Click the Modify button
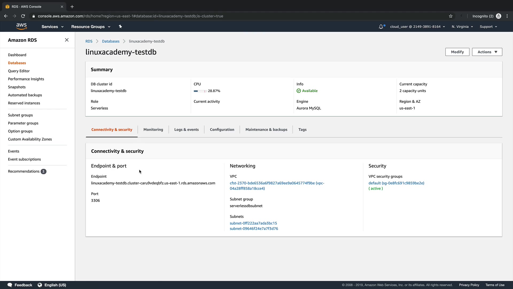The height and width of the screenshot is (289, 513). pos(457,52)
